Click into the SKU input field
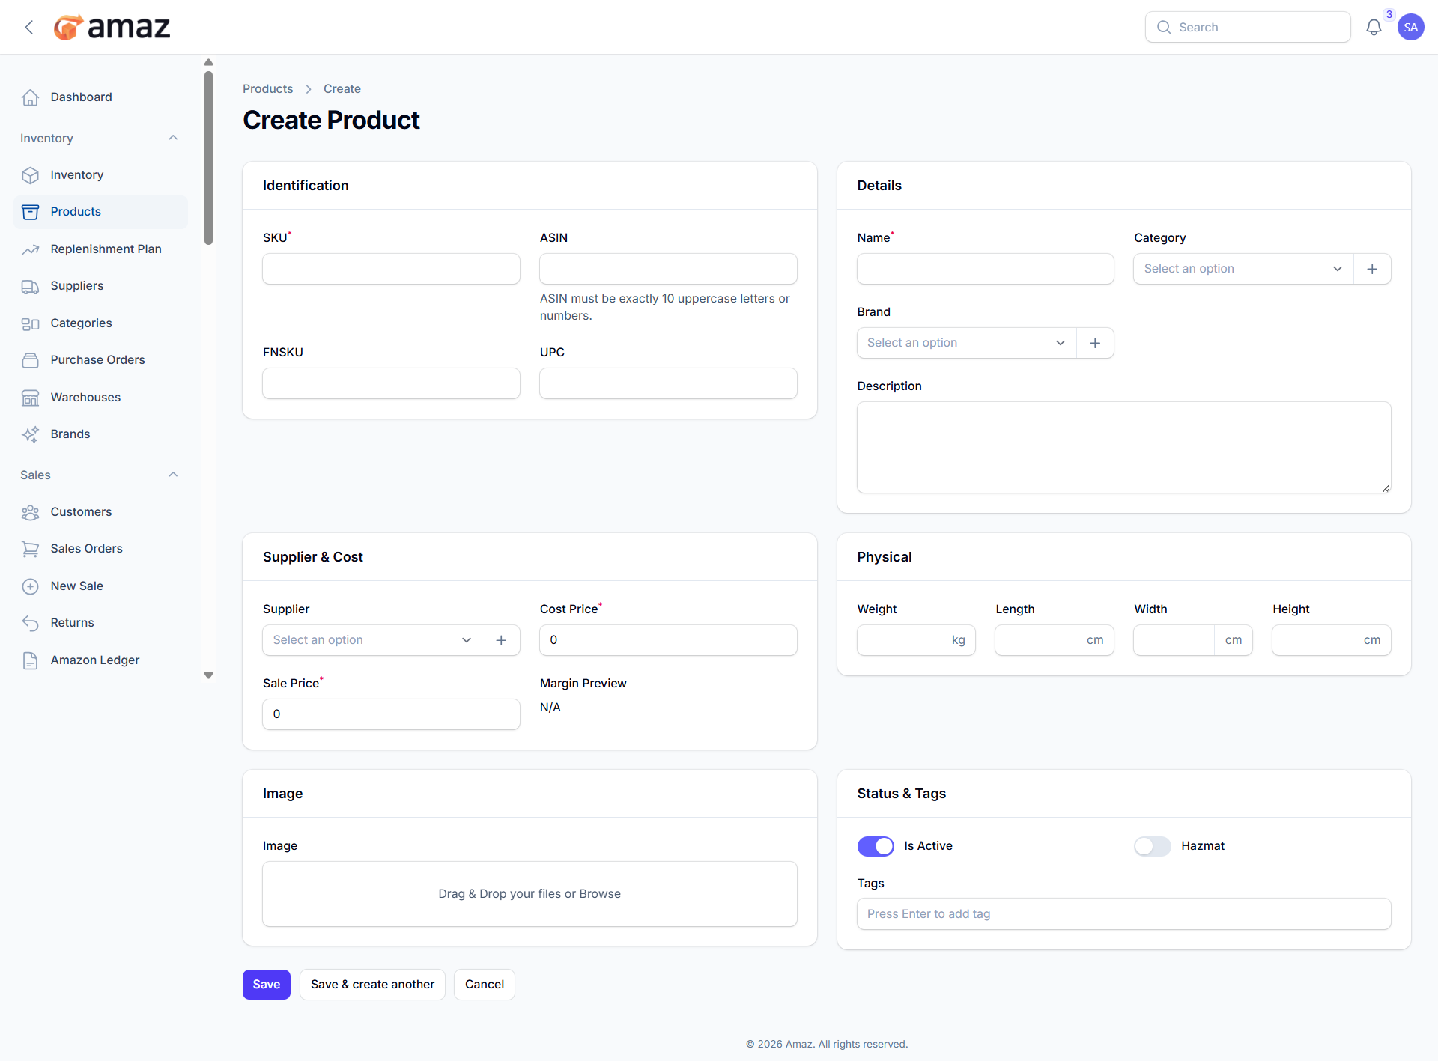This screenshot has height=1061, width=1438. pyautogui.click(x=391, y=269)
